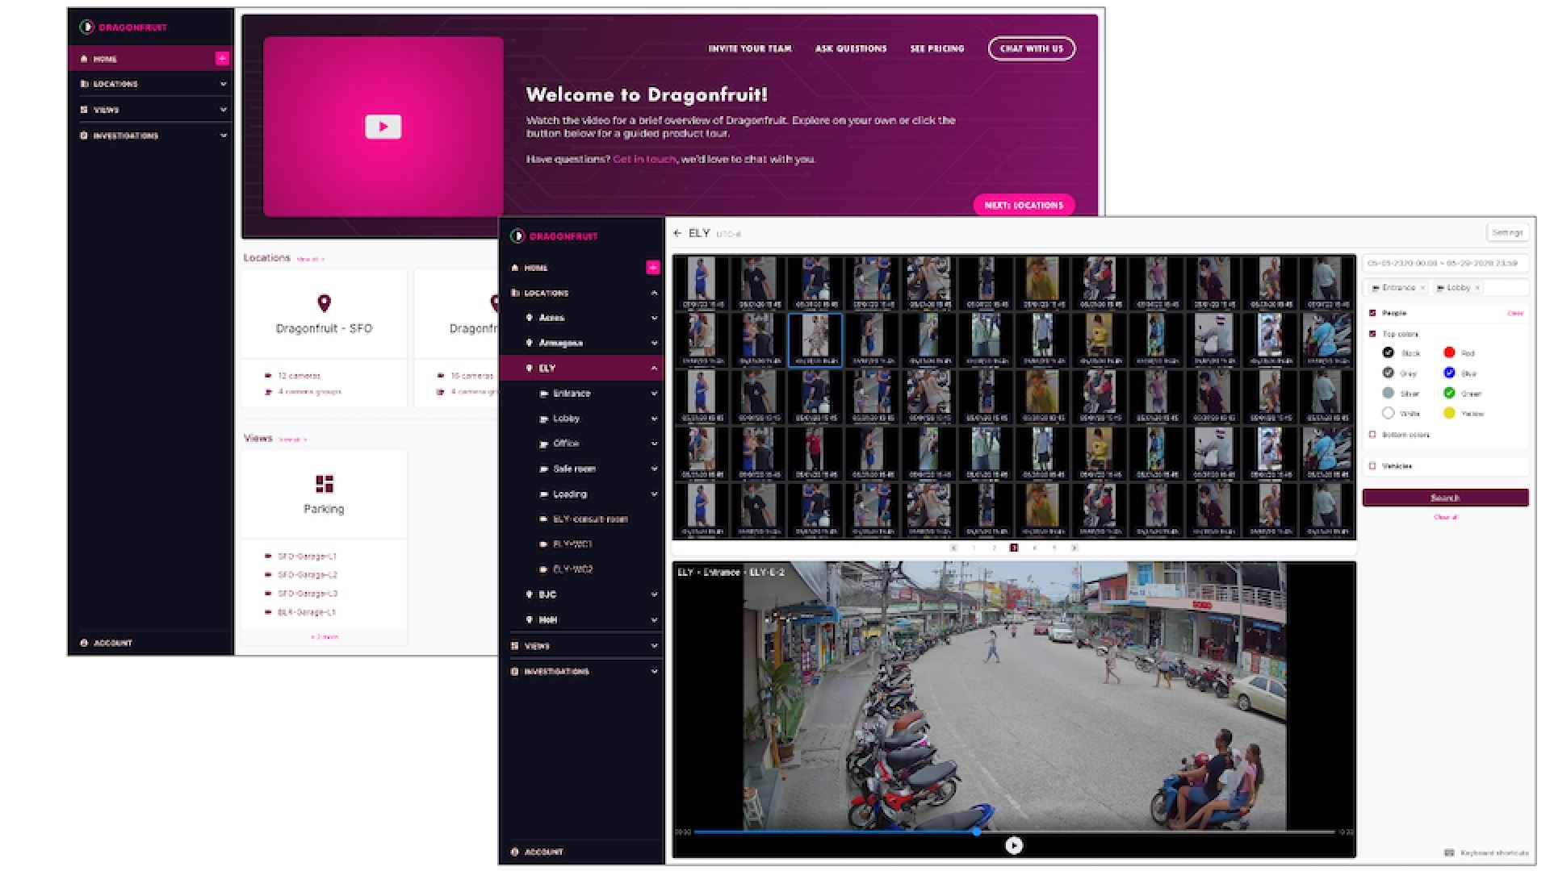Click the Parking view grid icon
Image resolution: width=1550 pixels, height=871 pixels.
click(324, 483)
